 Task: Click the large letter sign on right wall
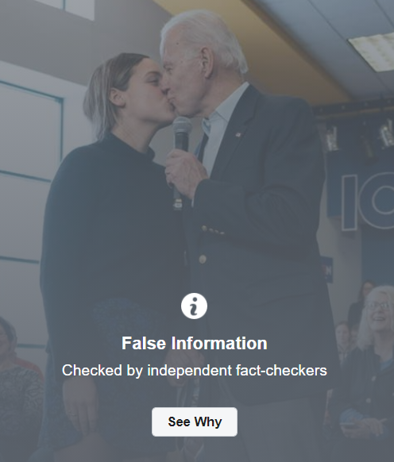(x=367, y=202)
